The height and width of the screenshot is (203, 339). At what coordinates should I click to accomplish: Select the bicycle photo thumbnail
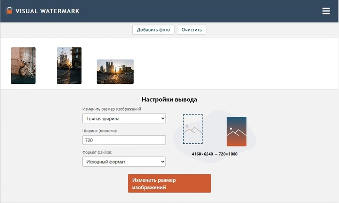tap(23, 65)
